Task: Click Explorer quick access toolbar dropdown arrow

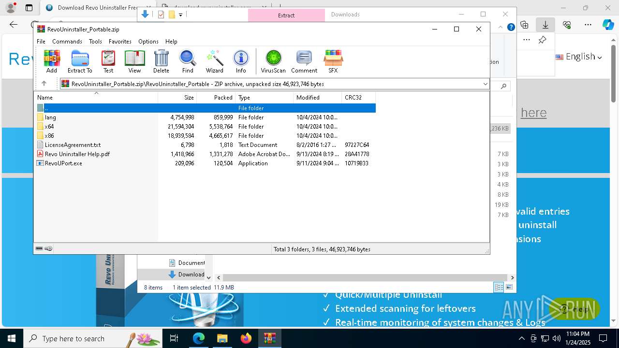Action: click(180, 14)
